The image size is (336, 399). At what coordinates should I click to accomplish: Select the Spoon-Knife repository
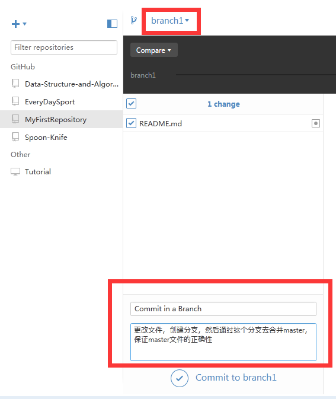(x=46, y=138)
